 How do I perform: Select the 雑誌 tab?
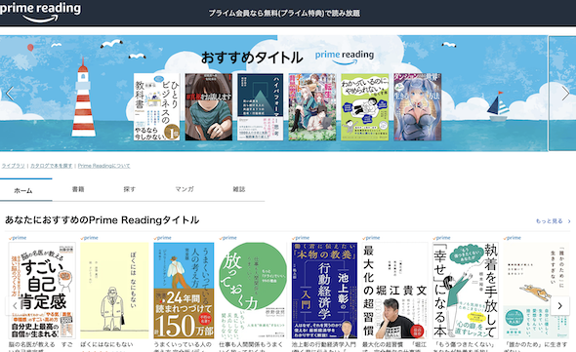click(239, 189)
